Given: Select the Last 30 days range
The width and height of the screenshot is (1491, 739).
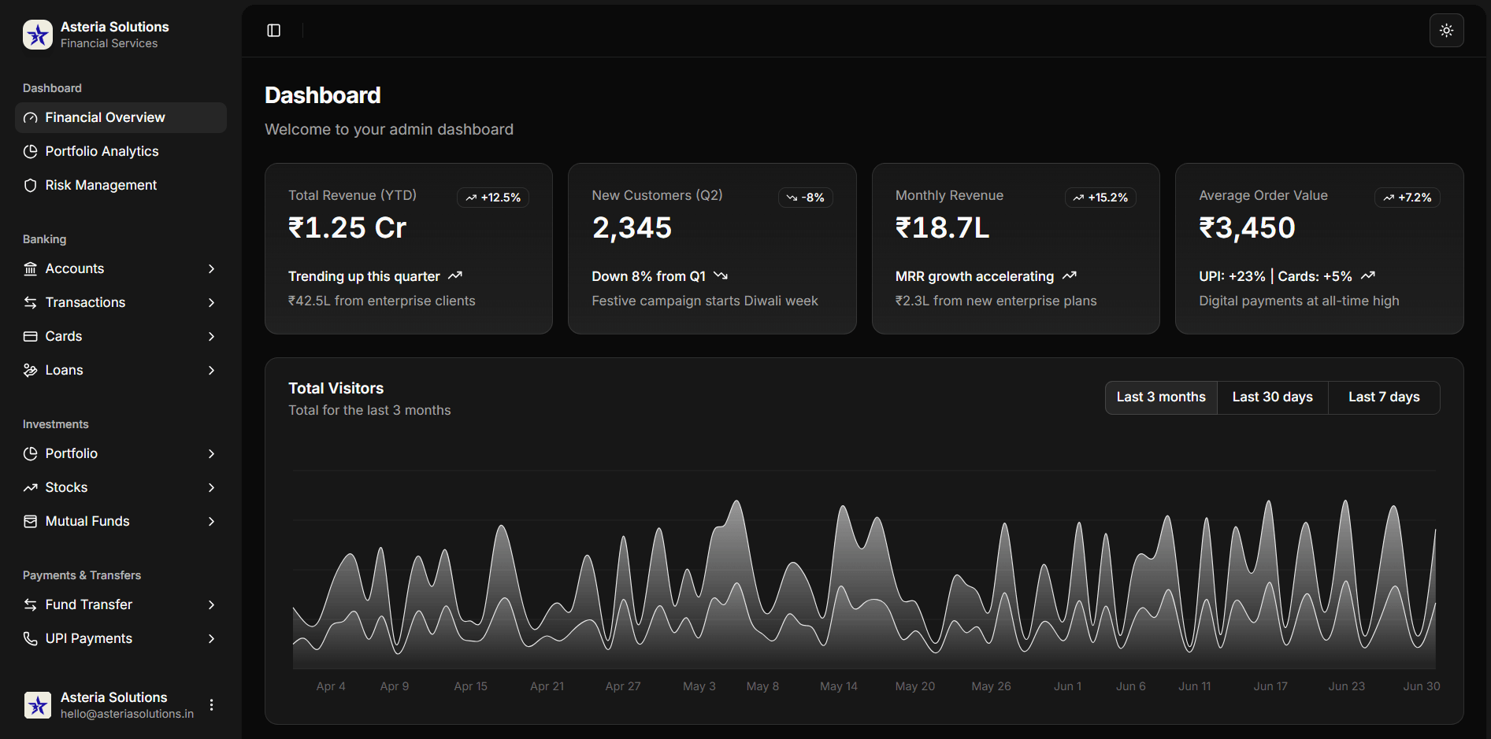Looking at the screenshot, I should (1273, 397).
